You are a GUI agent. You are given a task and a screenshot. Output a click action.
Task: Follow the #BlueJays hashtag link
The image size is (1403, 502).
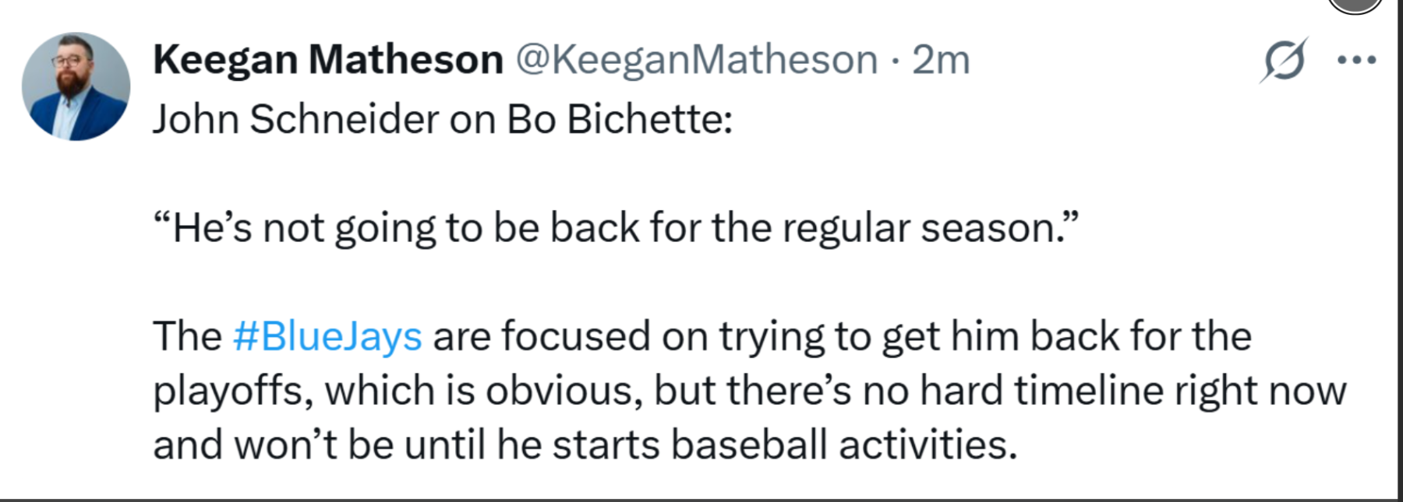[327, 337]
